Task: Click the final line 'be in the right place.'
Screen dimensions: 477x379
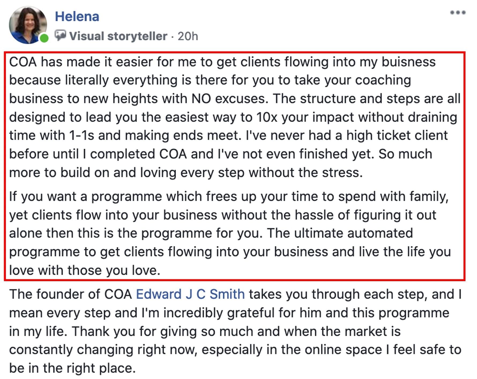Action: [72, 368]
